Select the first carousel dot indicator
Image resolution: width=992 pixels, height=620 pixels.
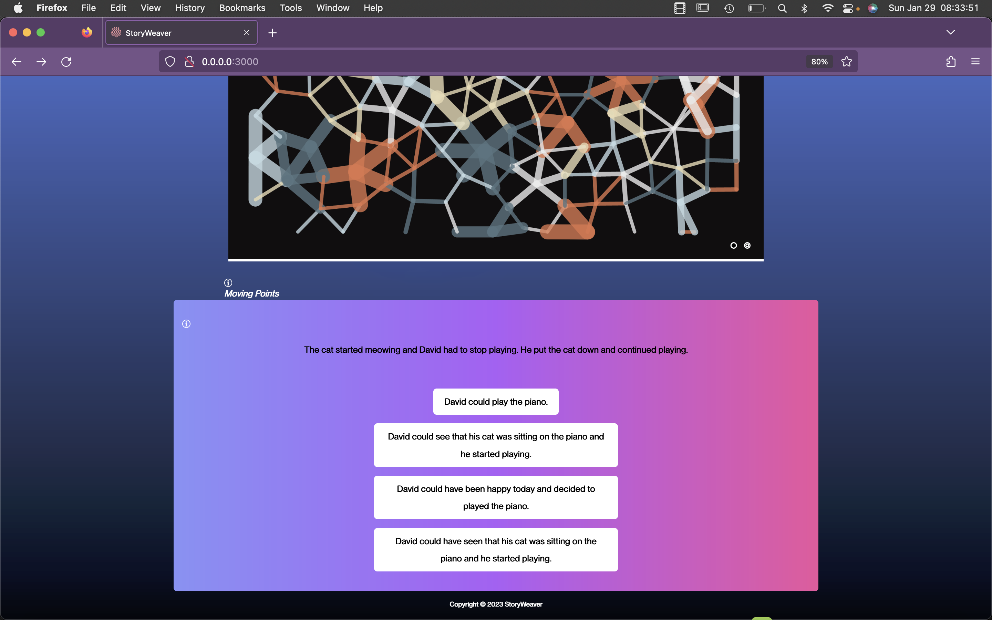pos(734,245)
